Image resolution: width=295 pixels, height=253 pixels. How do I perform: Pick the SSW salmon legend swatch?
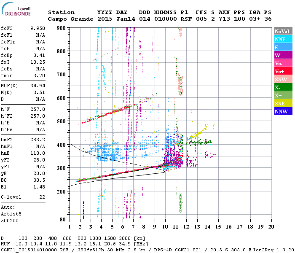click(283, 79)
